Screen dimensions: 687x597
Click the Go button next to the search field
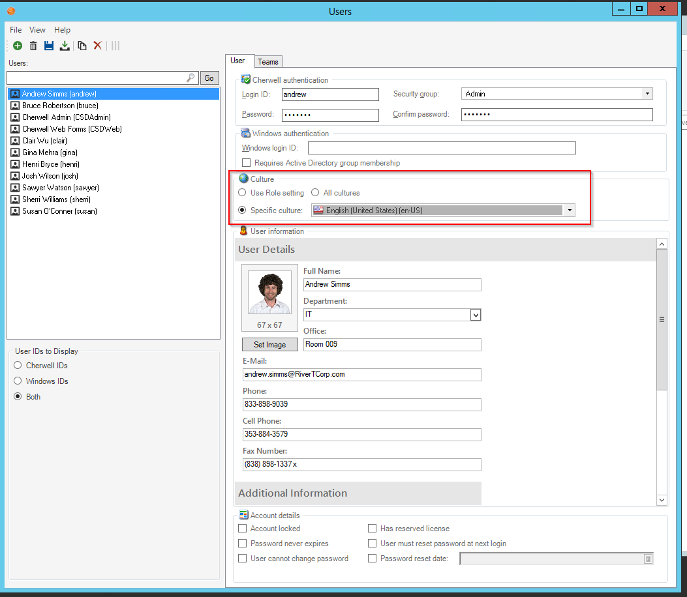pos(209,78)
